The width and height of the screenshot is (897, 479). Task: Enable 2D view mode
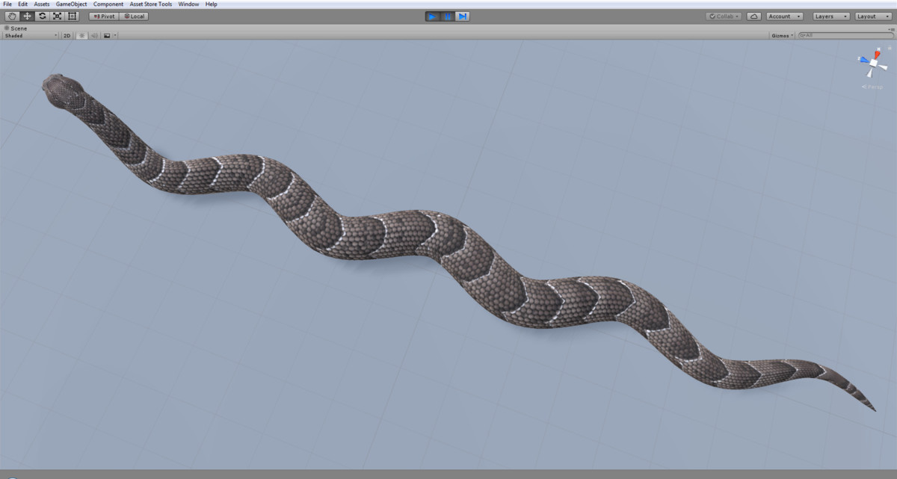[x=66, y=34]
